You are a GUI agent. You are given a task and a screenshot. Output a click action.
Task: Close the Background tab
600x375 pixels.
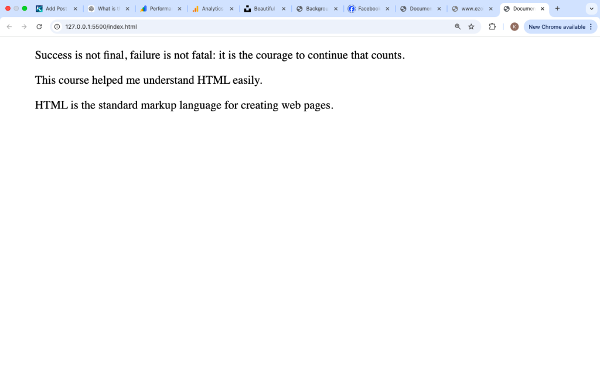coord(336,8)
